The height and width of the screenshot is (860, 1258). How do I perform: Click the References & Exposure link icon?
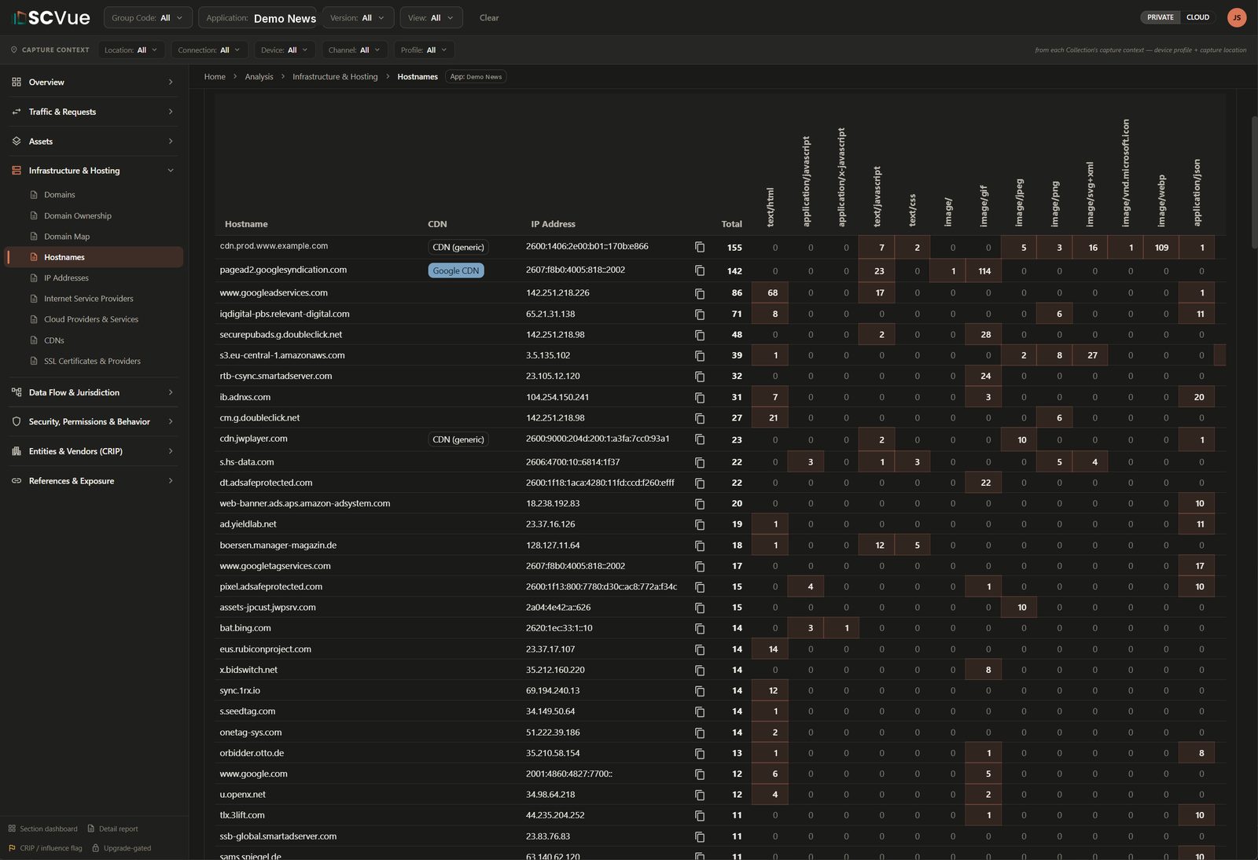pyautogui.click(x=17, y=481)
